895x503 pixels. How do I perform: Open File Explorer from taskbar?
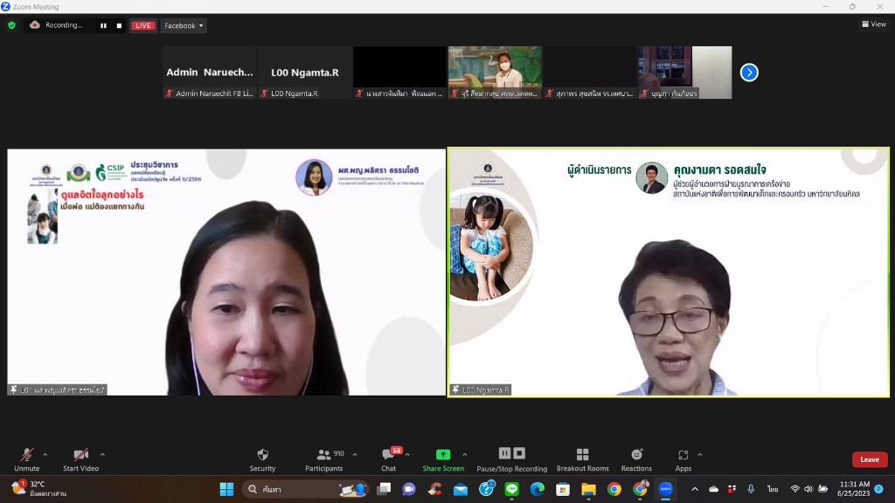click(x=588, y=489)
